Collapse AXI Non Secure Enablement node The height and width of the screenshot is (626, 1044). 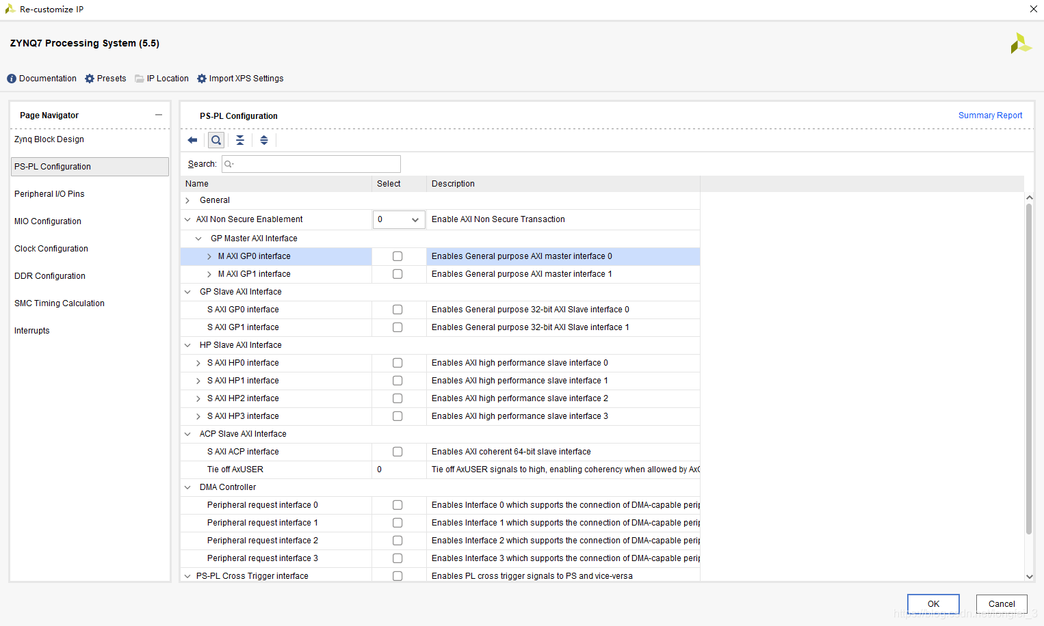point(187,219)
